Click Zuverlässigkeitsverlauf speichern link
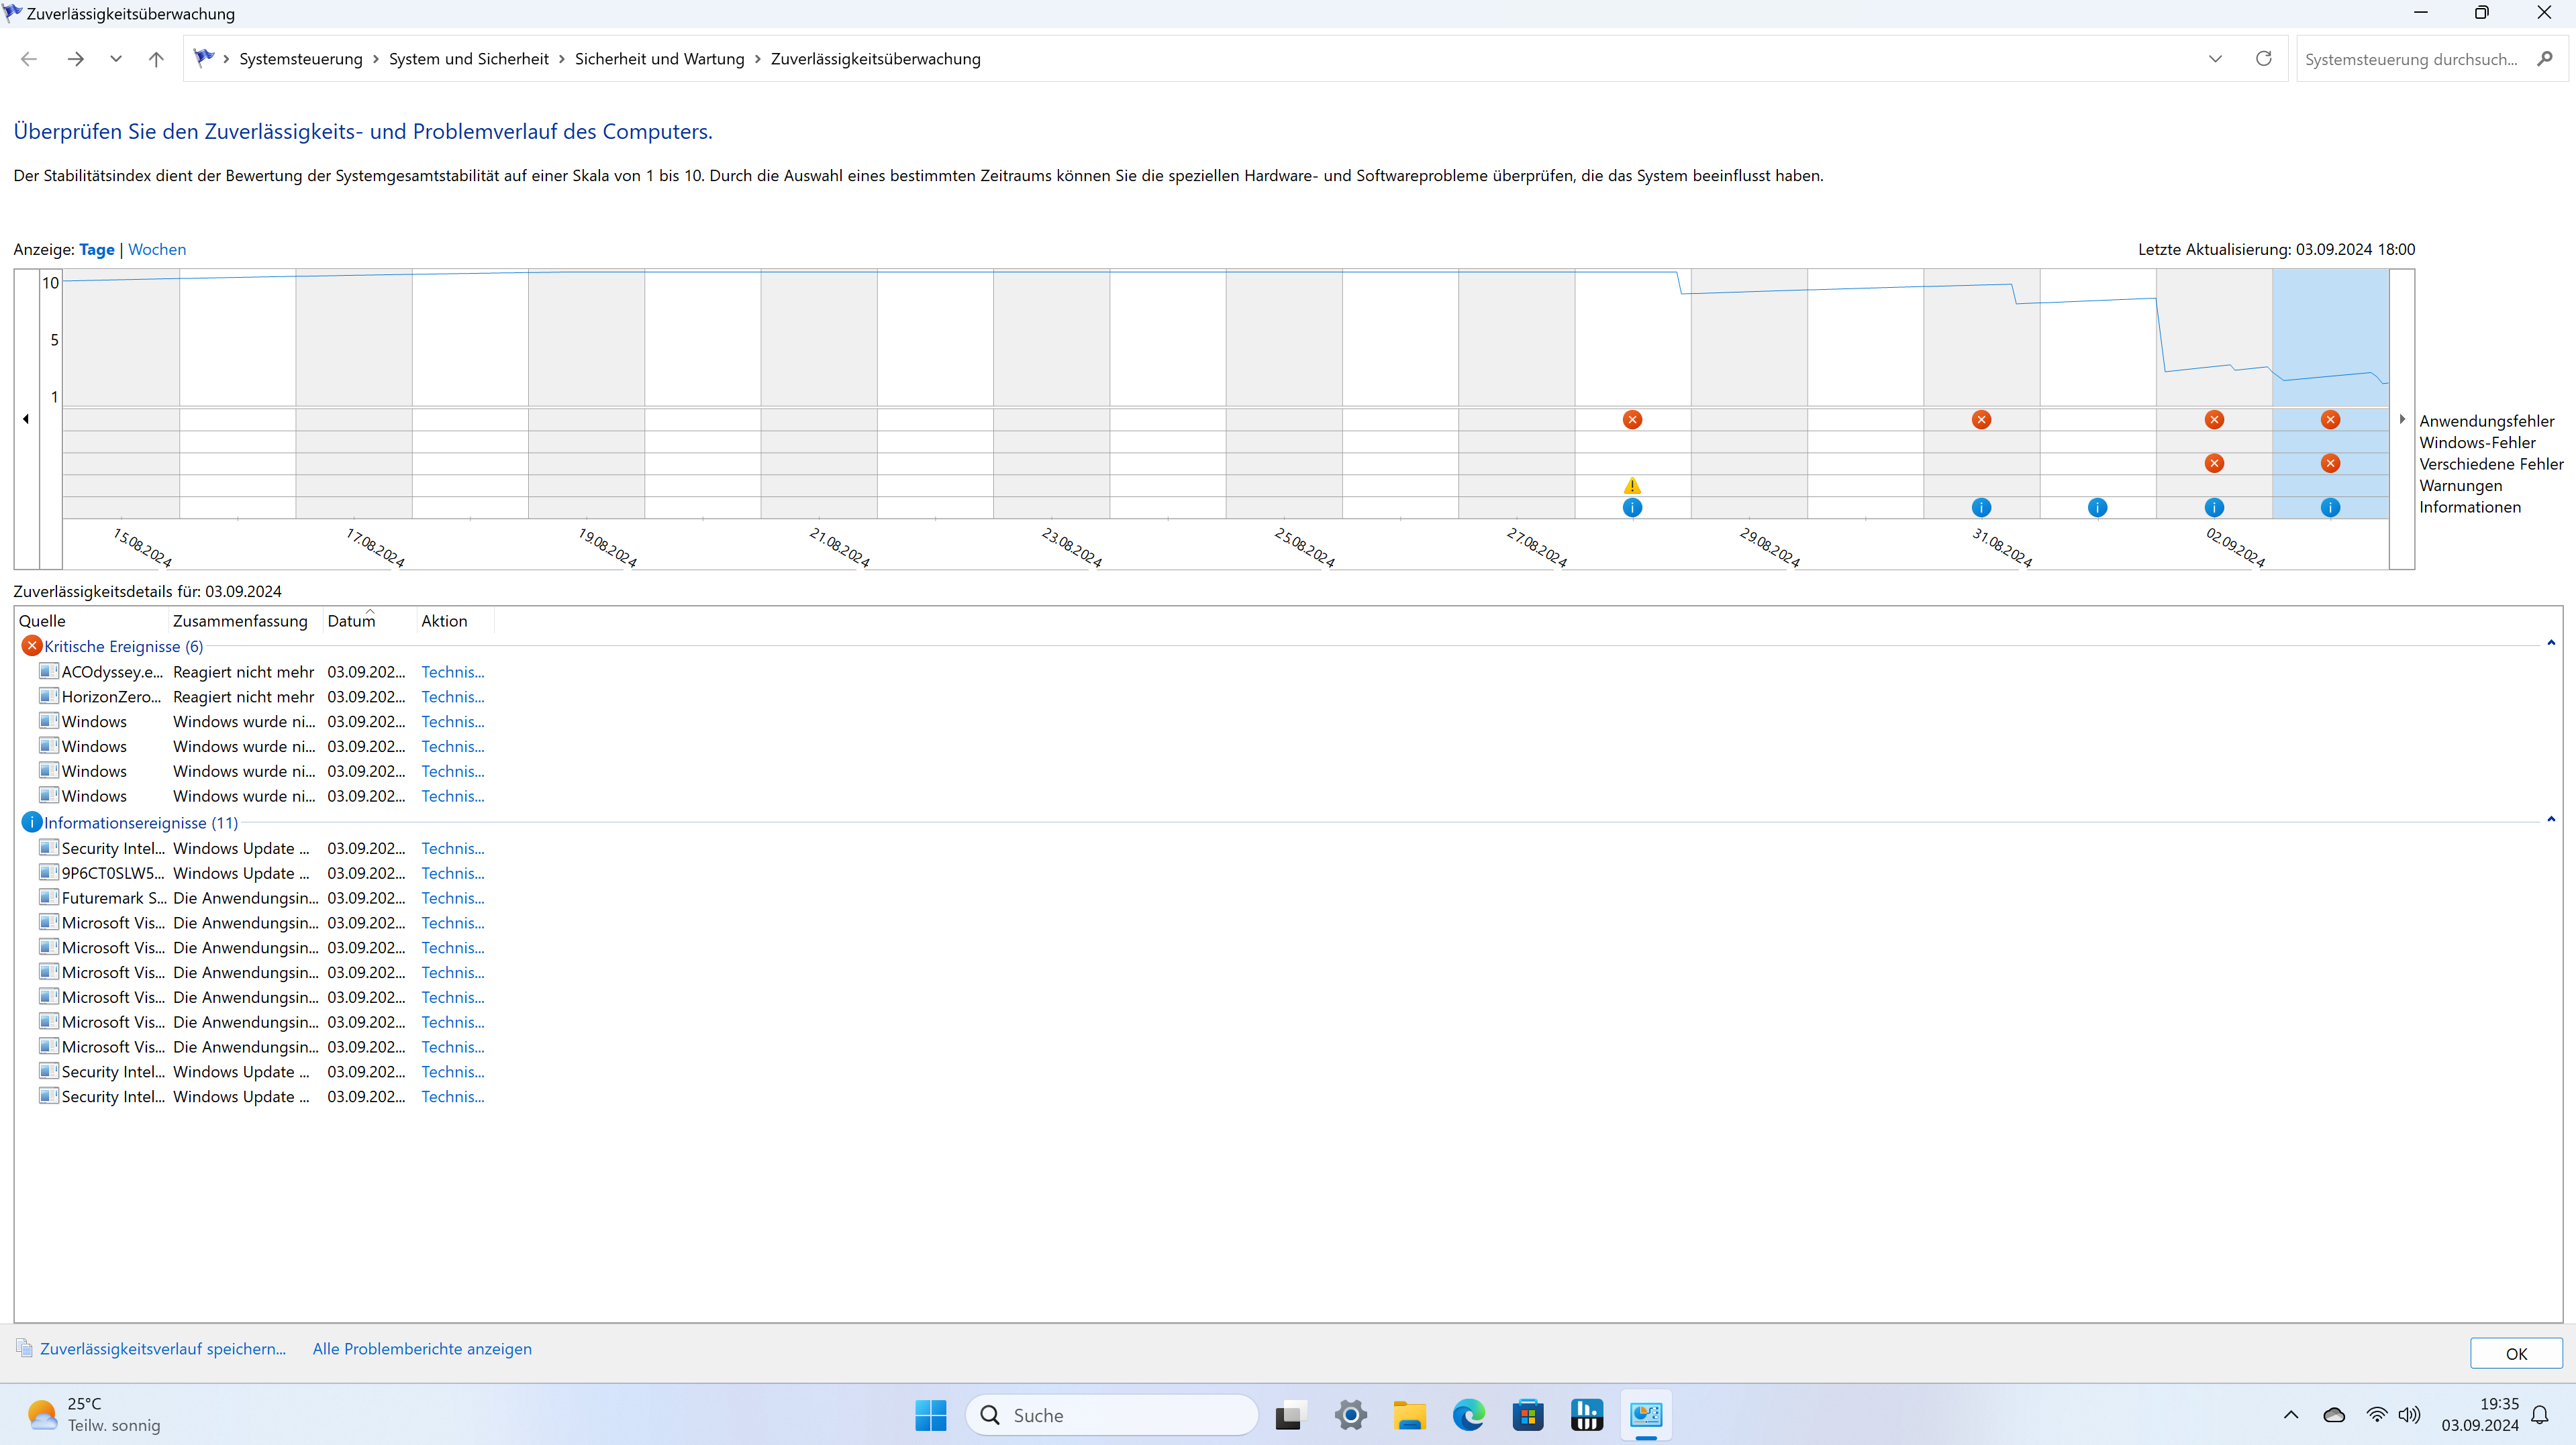 [x=162, y=1349]
